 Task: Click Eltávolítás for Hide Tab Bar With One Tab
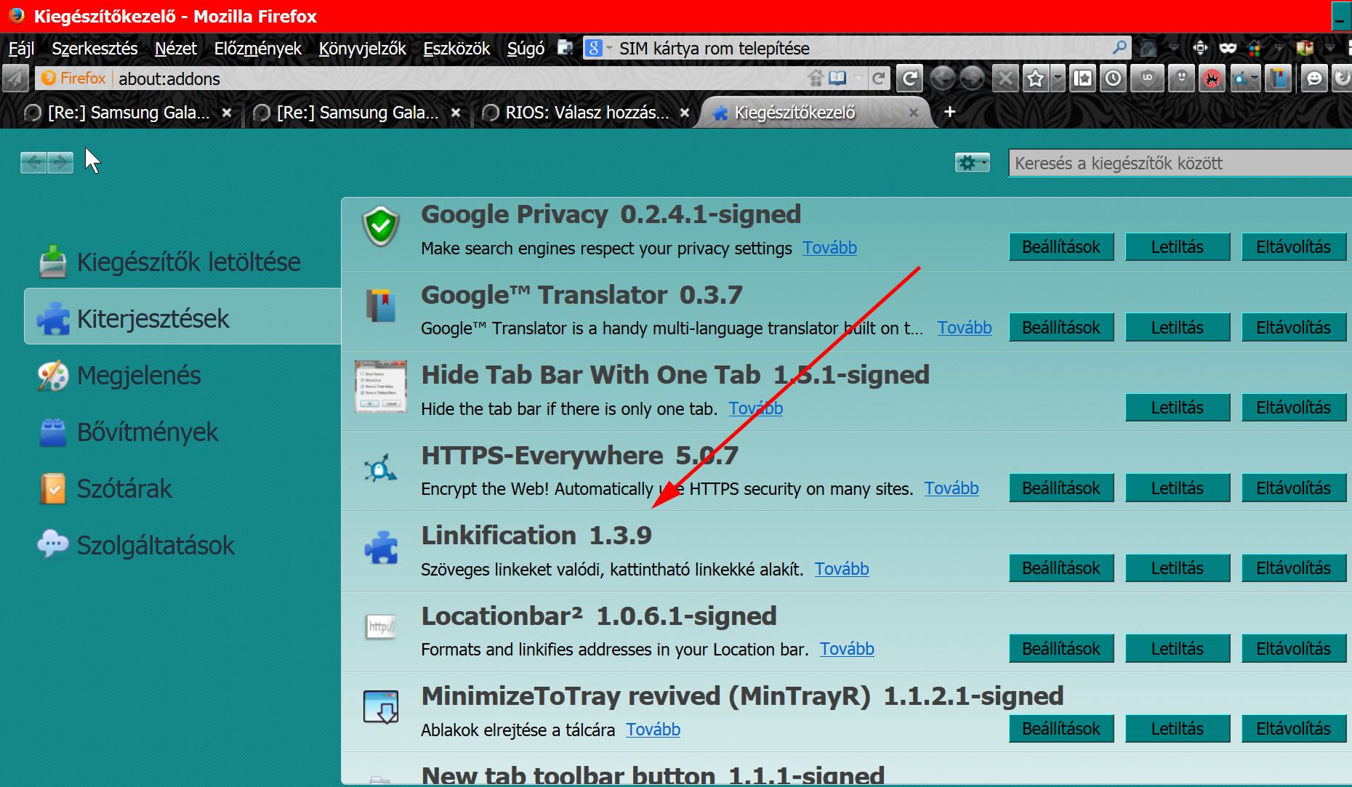click(x=1294, y=408)
